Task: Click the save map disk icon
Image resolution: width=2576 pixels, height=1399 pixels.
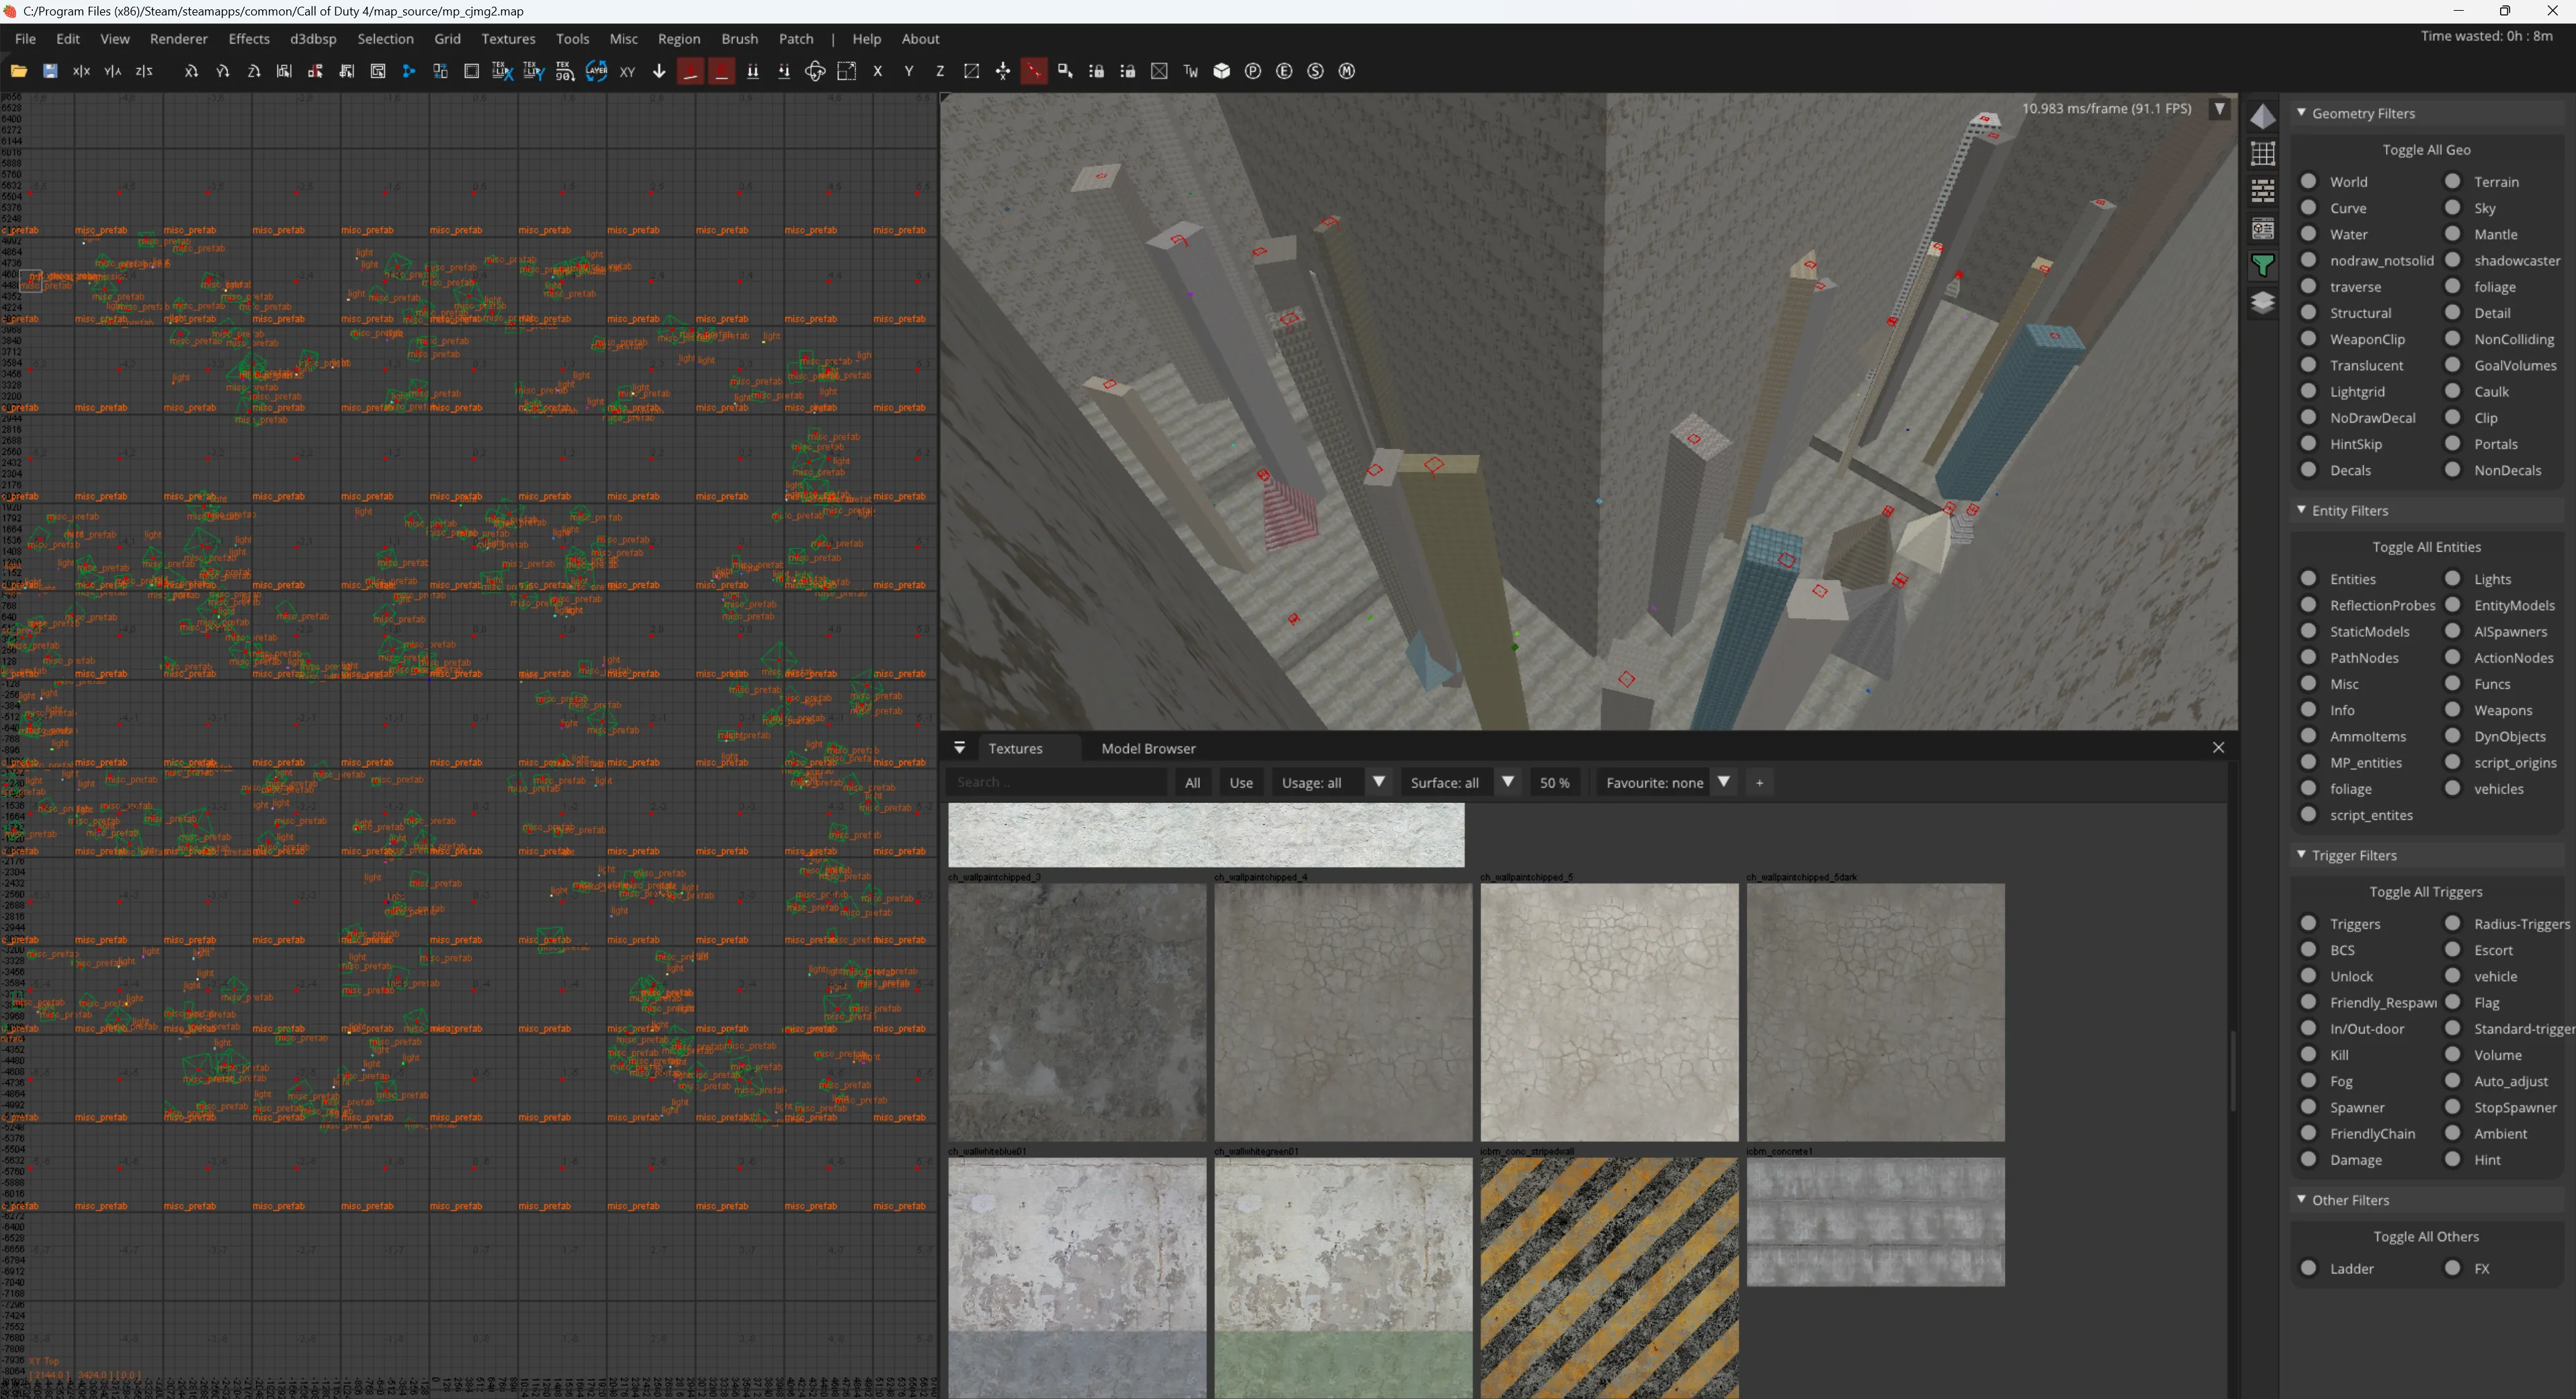Action: pos(50,71)
